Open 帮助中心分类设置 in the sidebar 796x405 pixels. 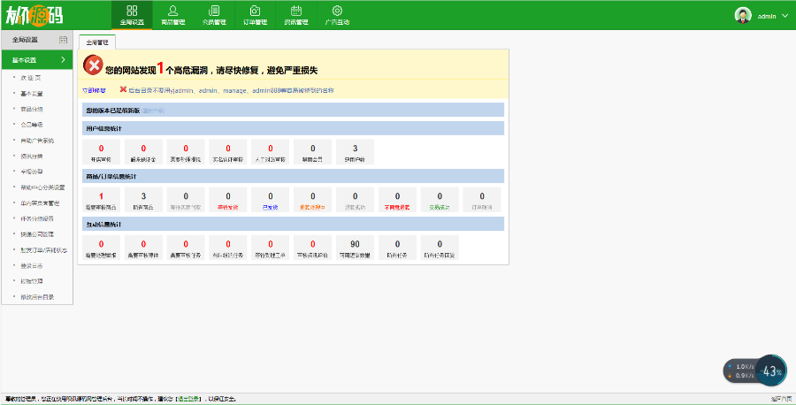tap(42, 187)
